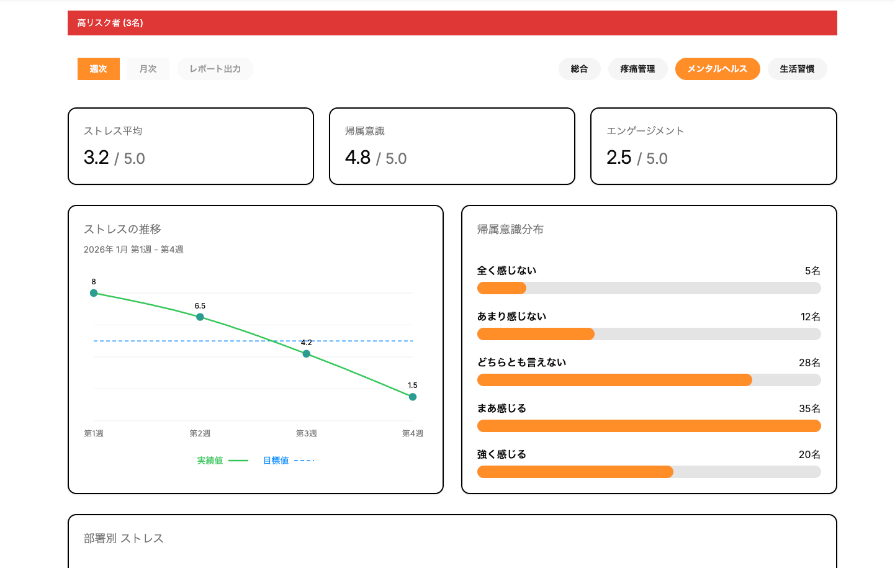Viewport: 895px width, 568px height.
Task: Choose the 生活習慣 filter pill
Action: [x=797, y=69]
